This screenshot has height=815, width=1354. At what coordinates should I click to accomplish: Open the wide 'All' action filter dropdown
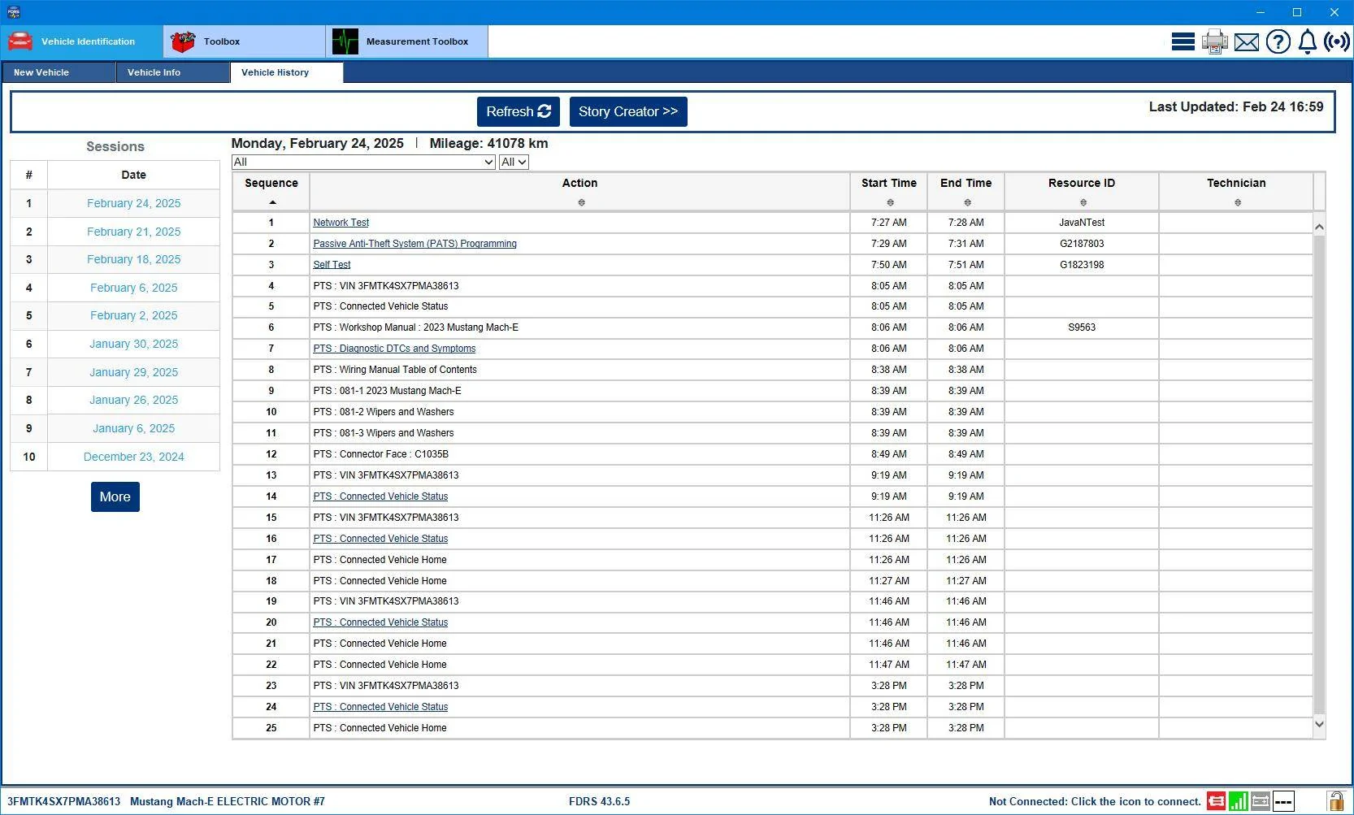363,162
